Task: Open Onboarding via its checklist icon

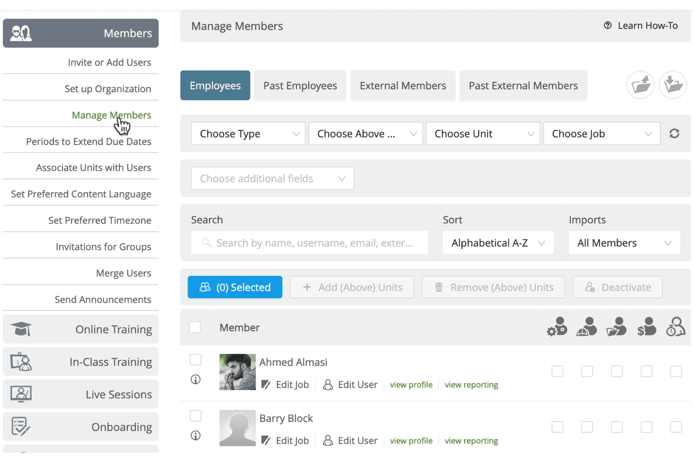Action: coord(21,426)
